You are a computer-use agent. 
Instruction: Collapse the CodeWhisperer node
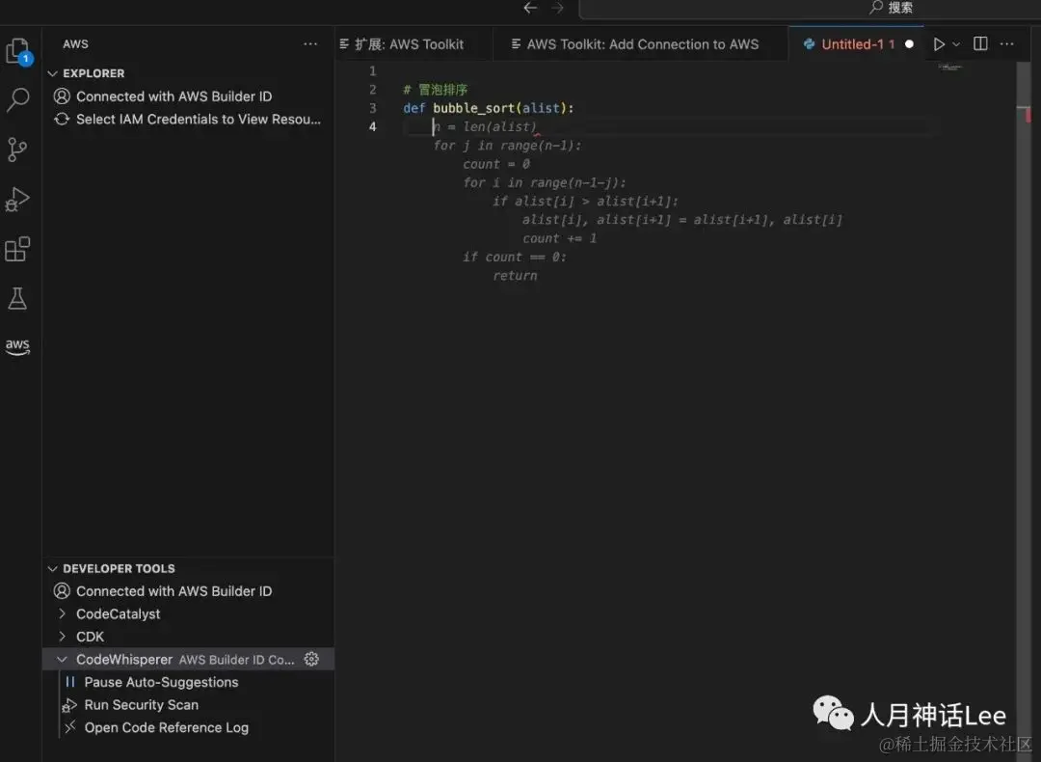[x=62, y=659]
